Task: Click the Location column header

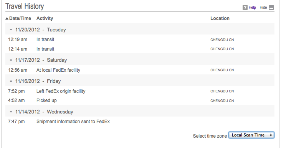Action: click(x=220, y=18)
